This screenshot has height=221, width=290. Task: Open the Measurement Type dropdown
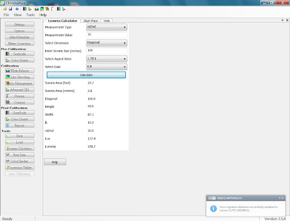(106, 27)
